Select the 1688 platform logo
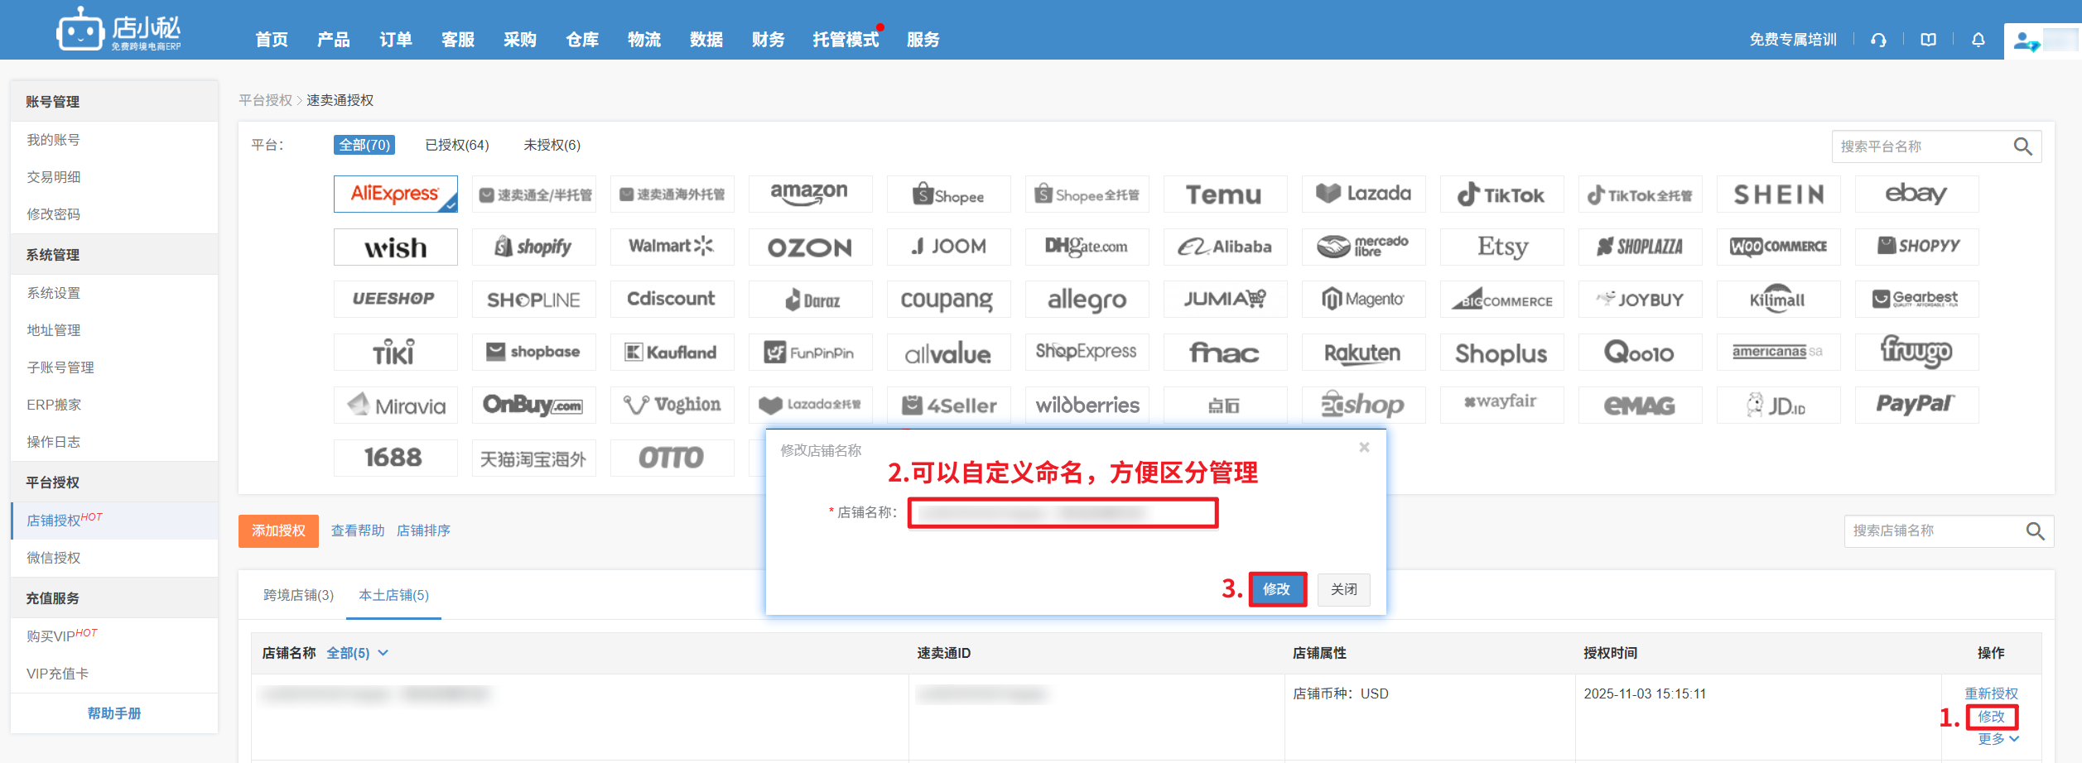Image resolution: width=2082 pixels, height=763 pixels. coord(396,458)
